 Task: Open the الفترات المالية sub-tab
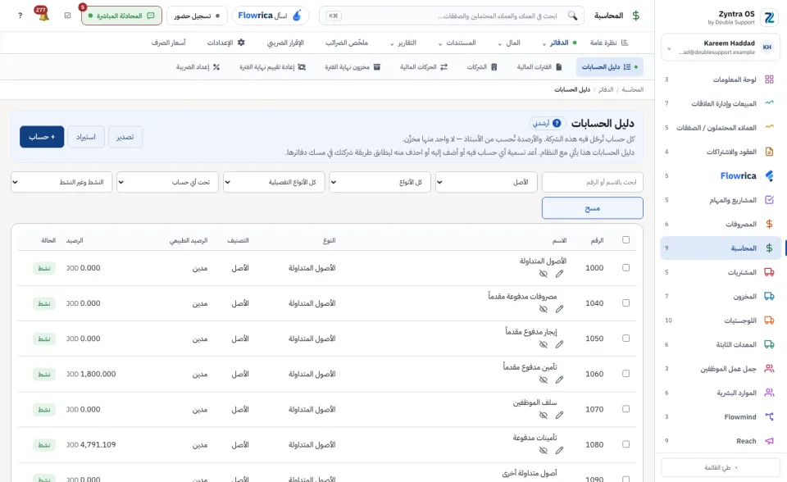pos(539,66)
